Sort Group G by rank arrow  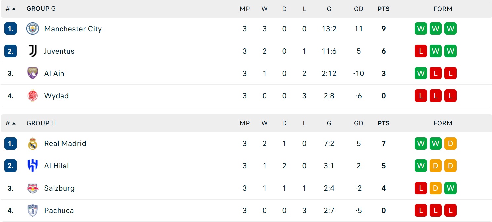coord(14,9)
